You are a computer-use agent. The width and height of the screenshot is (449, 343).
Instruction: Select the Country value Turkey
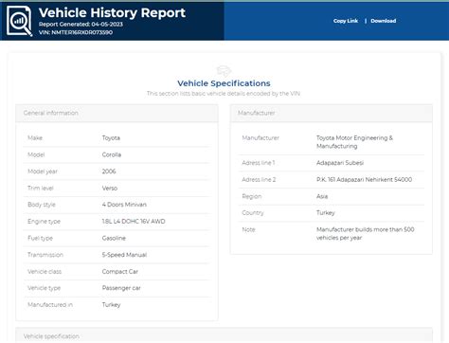point(326,213)
